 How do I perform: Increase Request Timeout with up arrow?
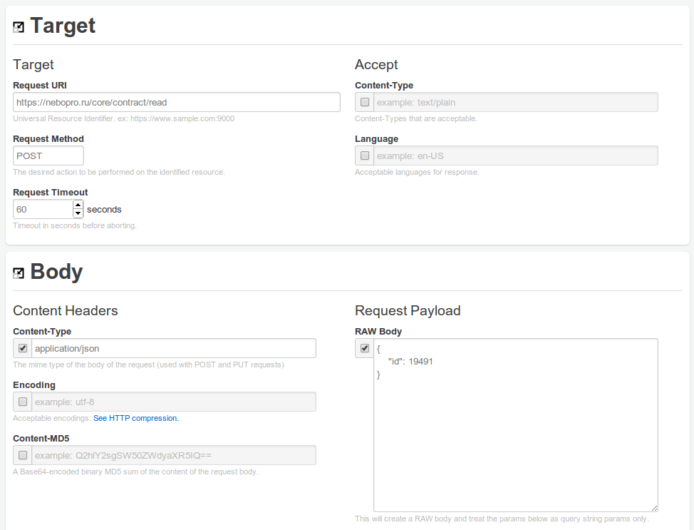click(x=78, y=205)
